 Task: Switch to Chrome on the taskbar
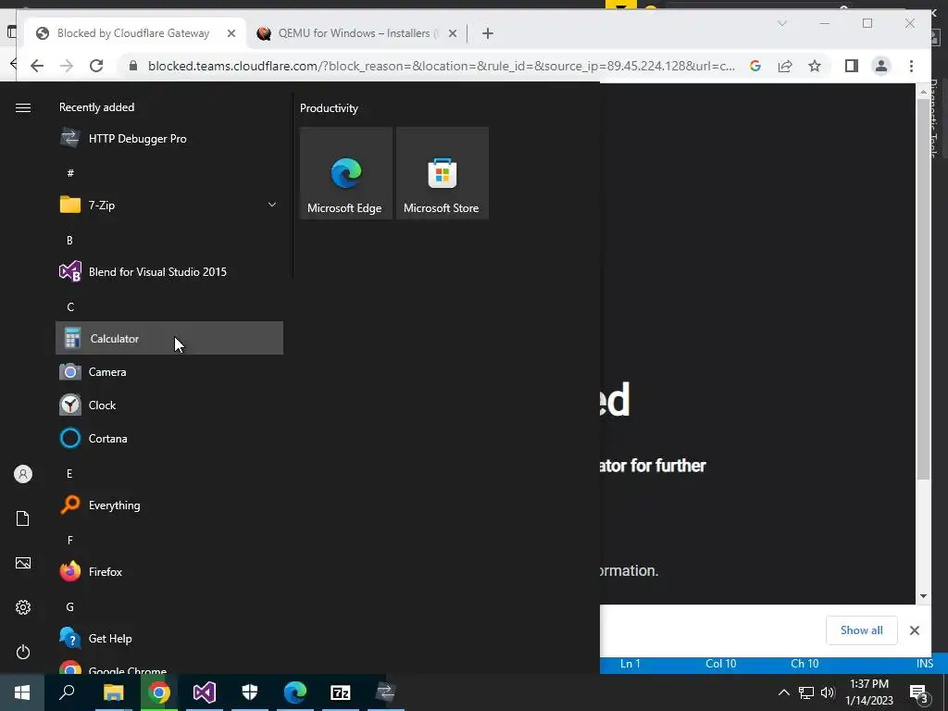click(x=159, y=692)
